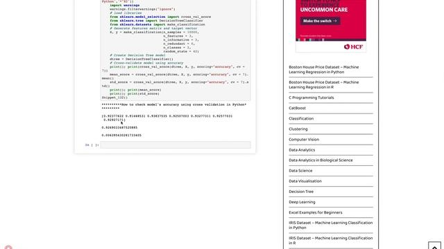This screenshot has width=444, height=249.
Task: Open the Data Science category link
Action: pyautogui.click(x=300, y=171)
